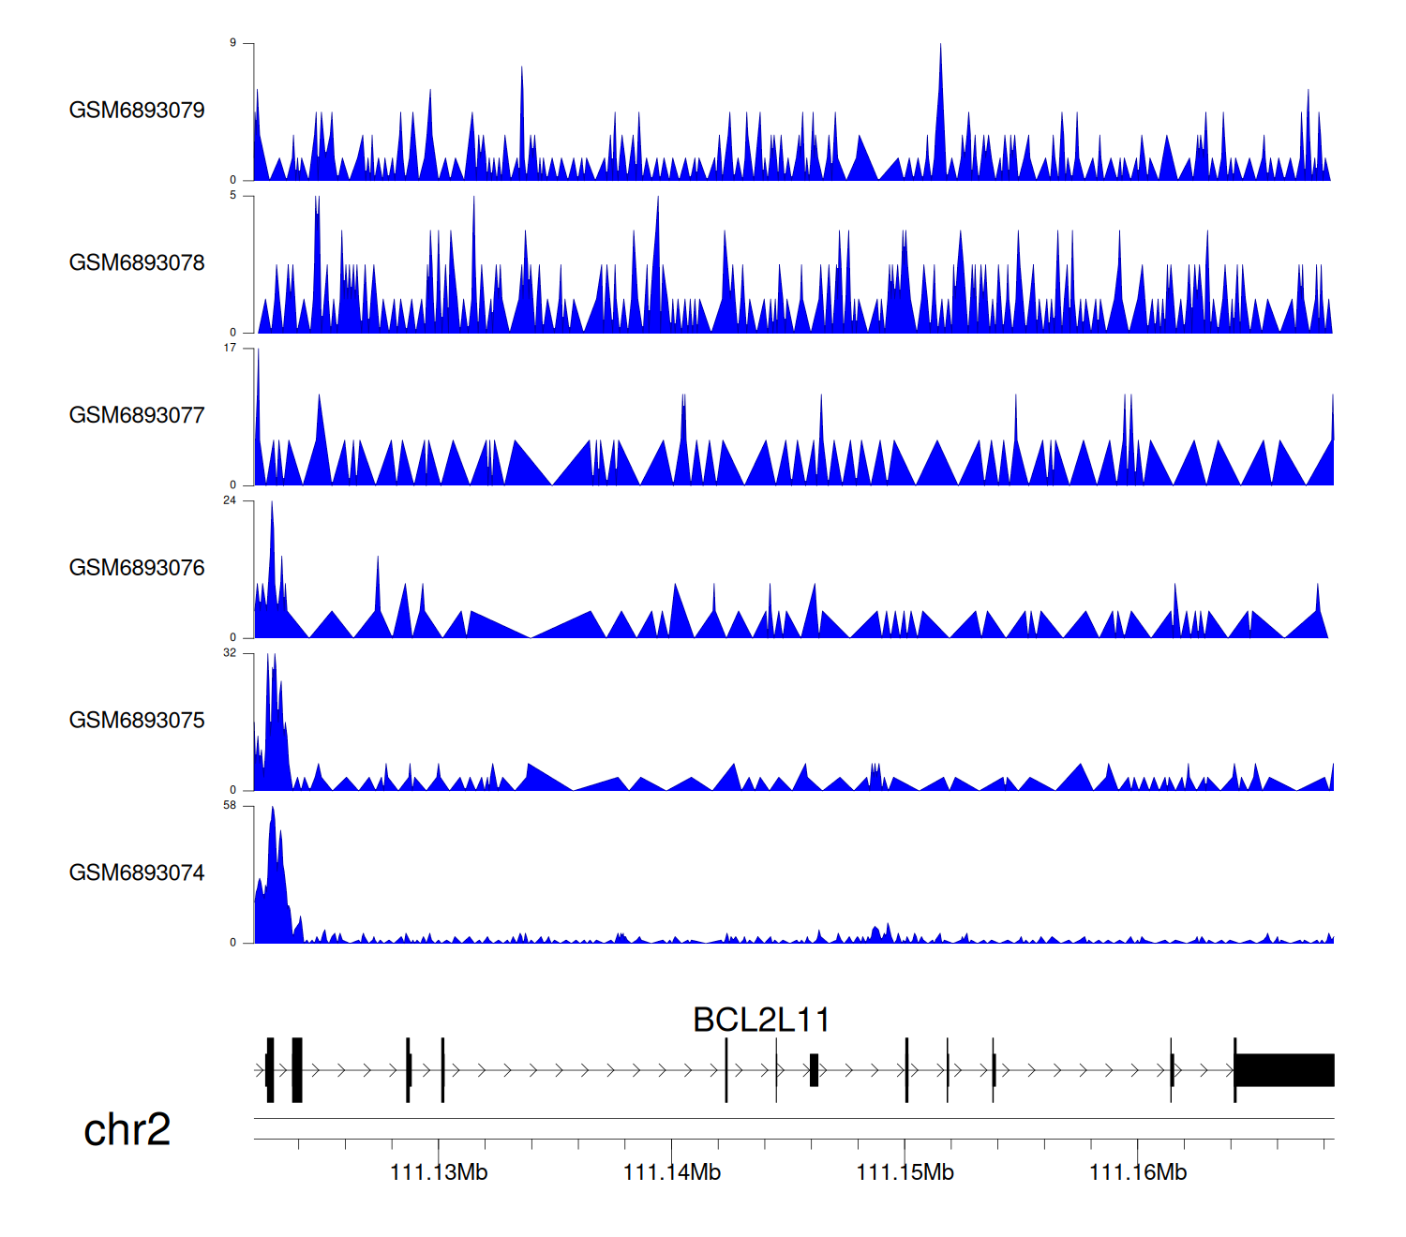Click the y-axis maximum value 32
Screen dimensions: 1406x1237
click(230, 653)
